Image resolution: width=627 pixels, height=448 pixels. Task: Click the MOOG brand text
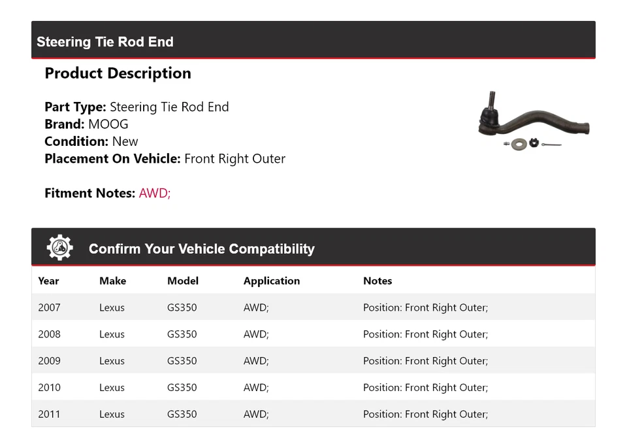click(108, 124)
